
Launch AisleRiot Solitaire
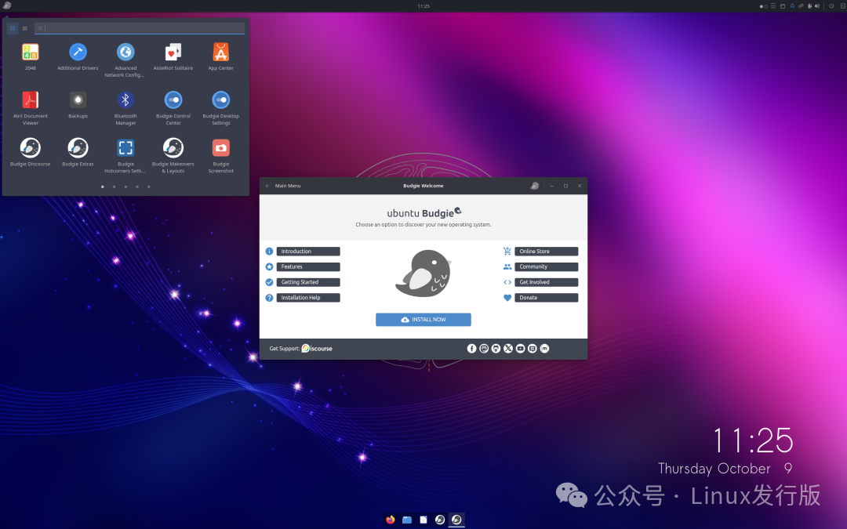[x=173, y=53]
